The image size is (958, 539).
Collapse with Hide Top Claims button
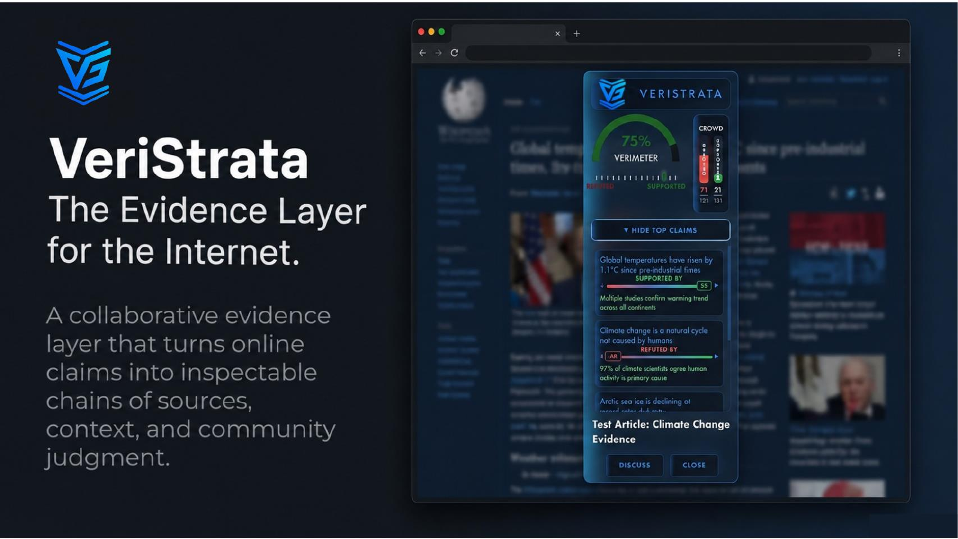coord(660,230)
